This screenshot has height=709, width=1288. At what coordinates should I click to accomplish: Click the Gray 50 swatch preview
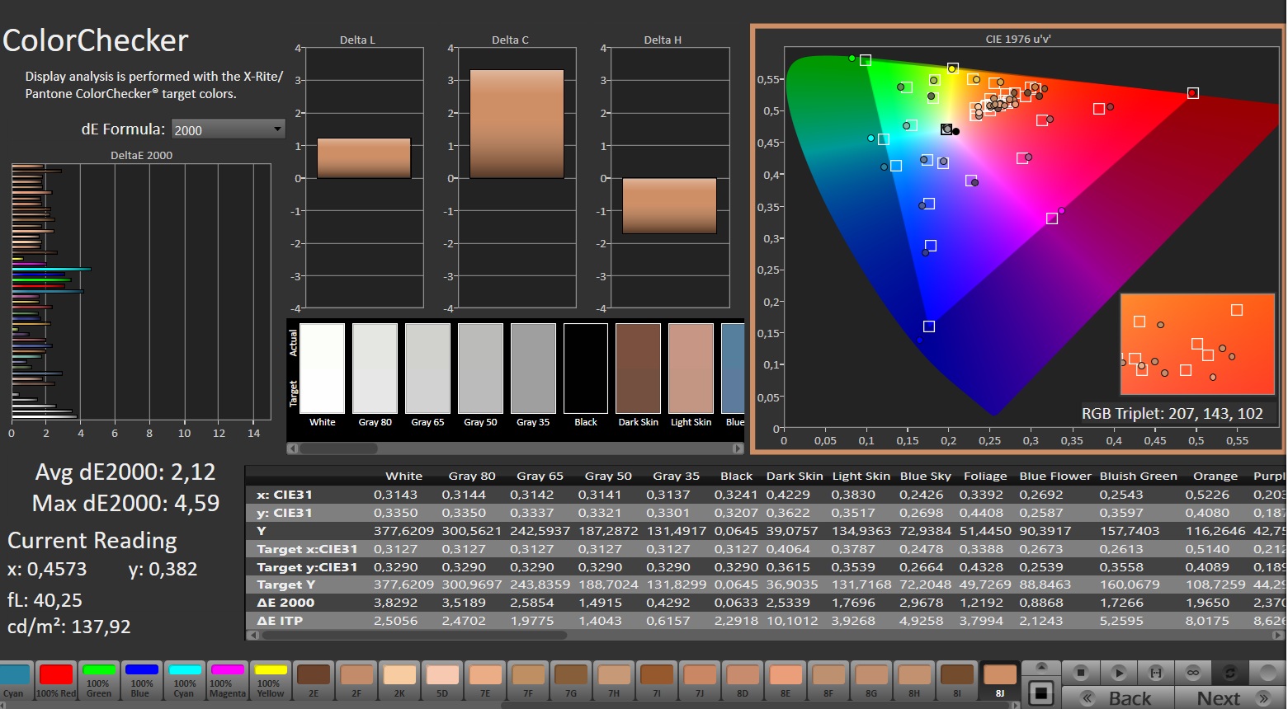click(480, 369)
